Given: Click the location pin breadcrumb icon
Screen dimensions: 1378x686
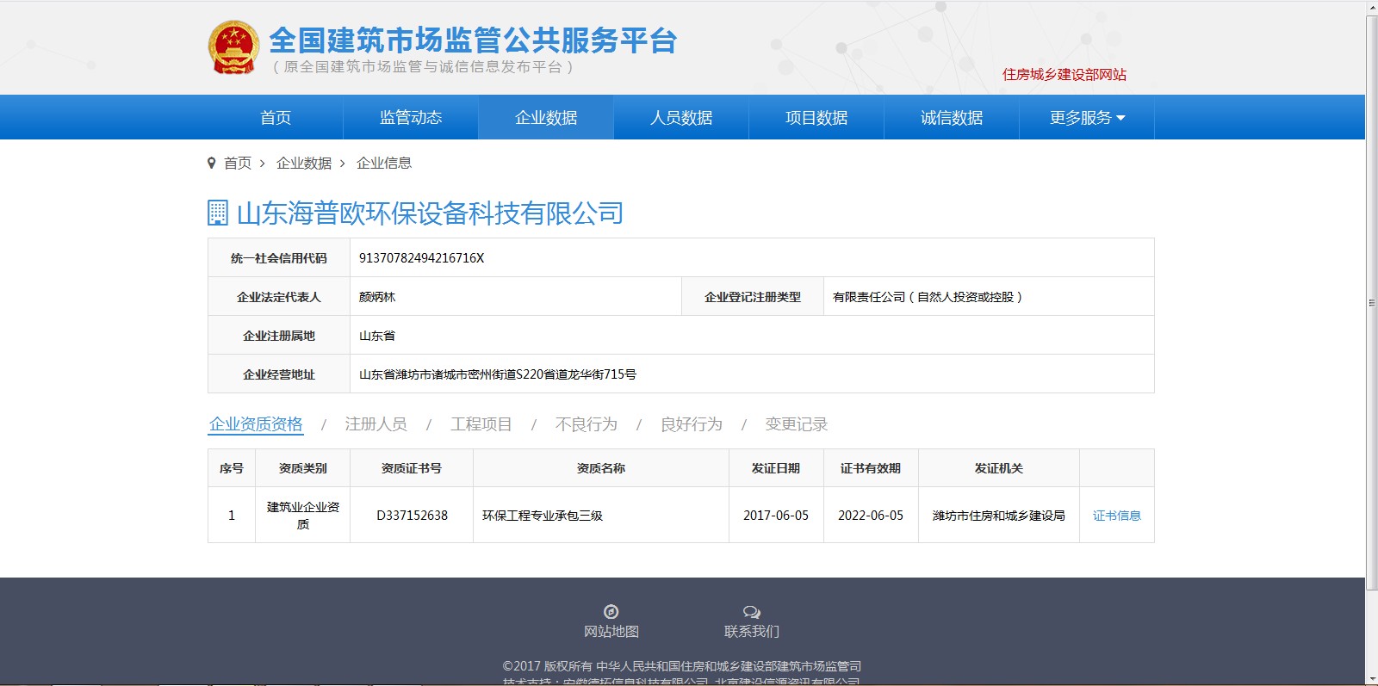Looking at the screenshot, I should pyautogui.click(x=212, y=164).
